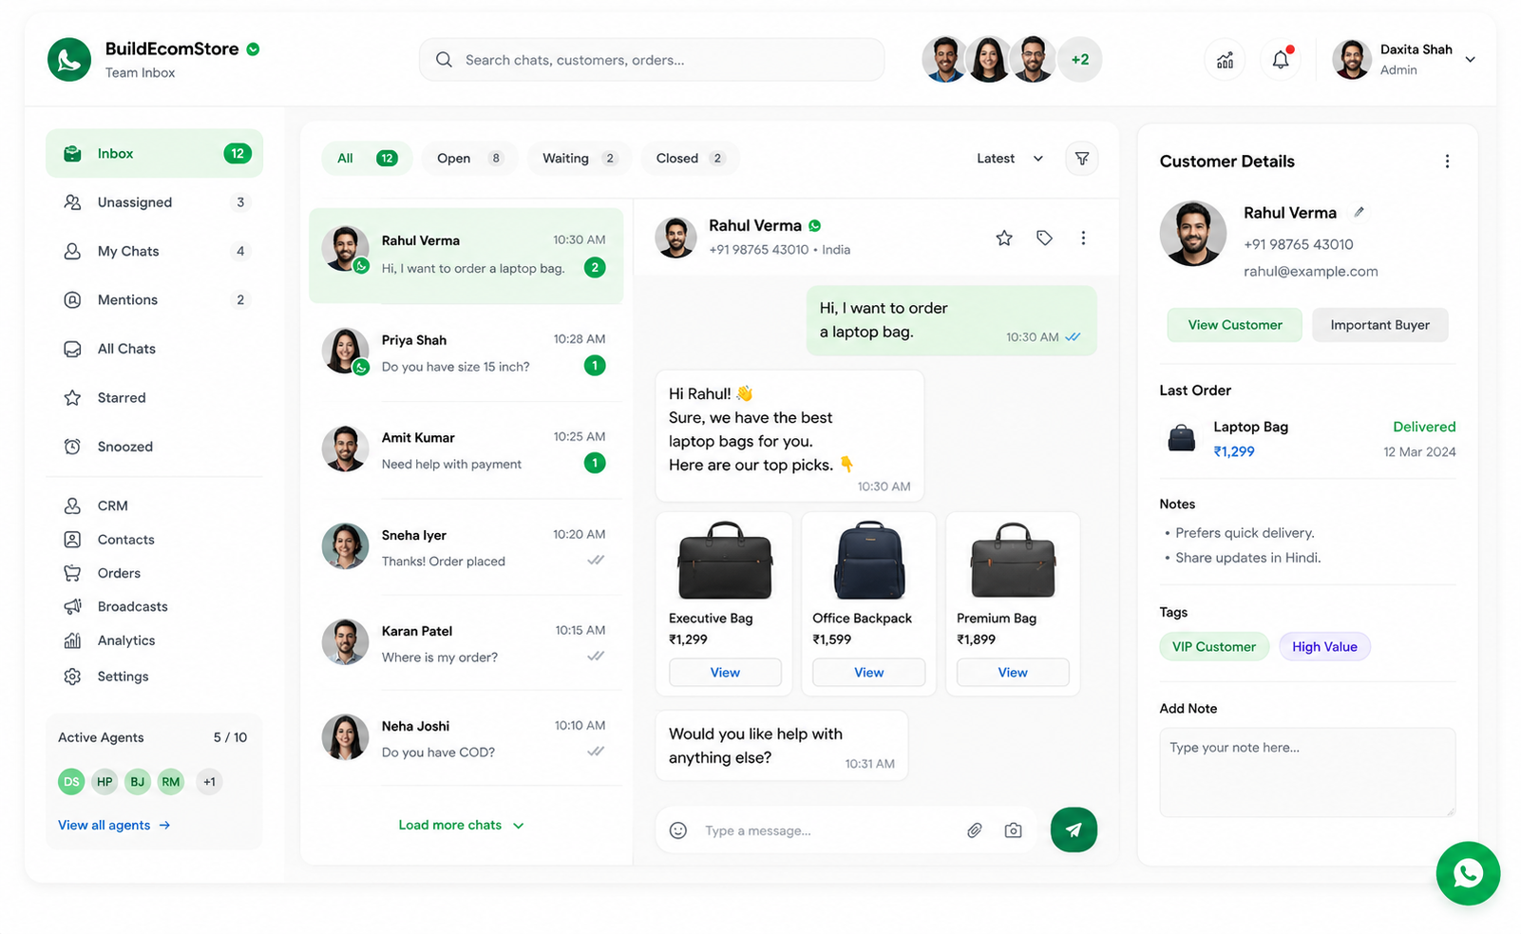This screenshot has width=1521, height=934.
Task: Go to Unassigned chats
Action: [154, 202]
